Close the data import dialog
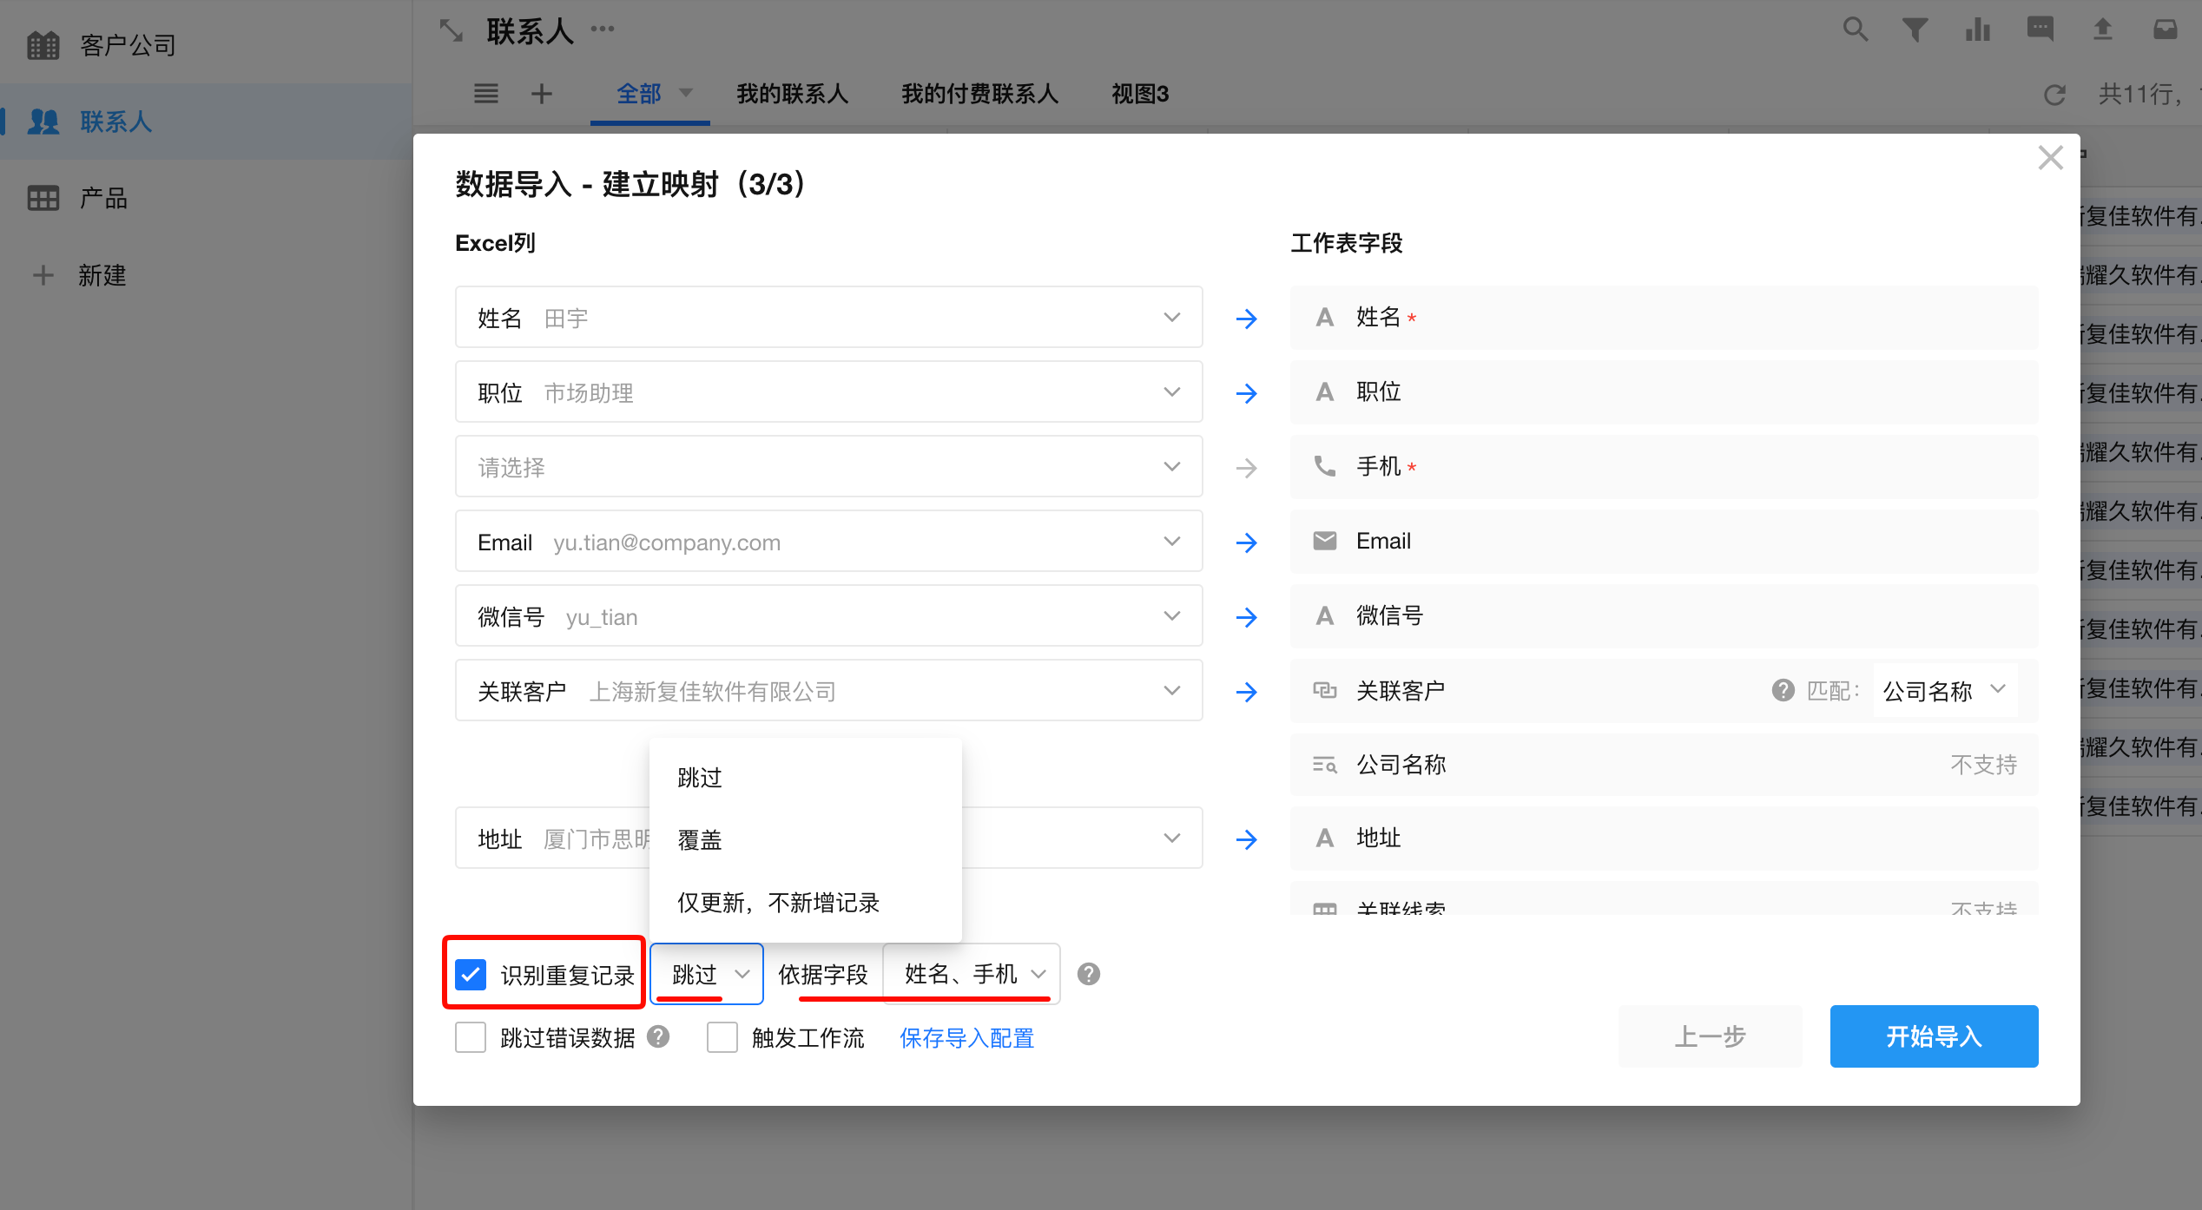 2050,158
